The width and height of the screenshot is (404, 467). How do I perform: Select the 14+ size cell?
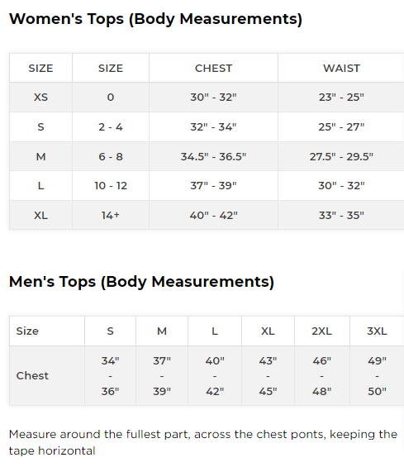[x=111, y=216]
